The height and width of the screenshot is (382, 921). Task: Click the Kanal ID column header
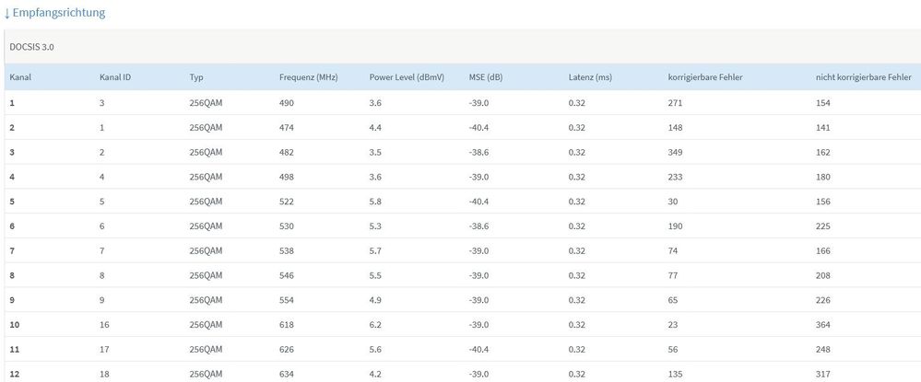[x=115, y=77]
